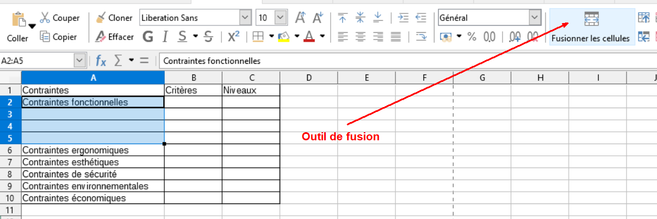Viewport: 657px width, 219px height.
Task: Open the function wizard (fx) icon
Action: 101,61
